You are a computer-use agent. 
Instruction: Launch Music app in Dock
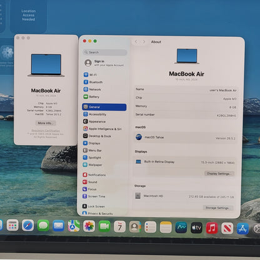(212, 227)
